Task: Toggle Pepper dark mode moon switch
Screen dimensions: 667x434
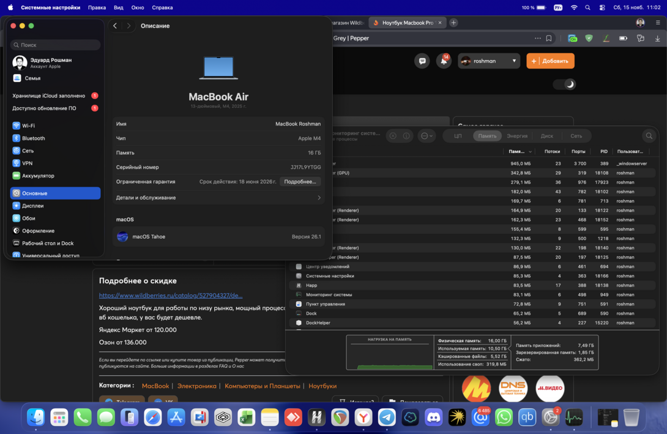Action: pos(564,84)
